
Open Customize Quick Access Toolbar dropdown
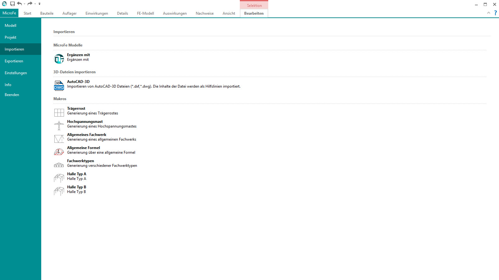point(39,4)
